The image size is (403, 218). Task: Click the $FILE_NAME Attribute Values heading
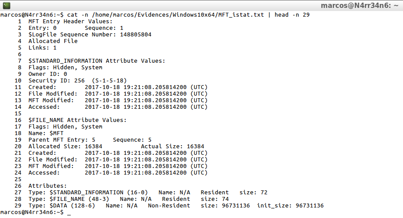pos(77,120)
